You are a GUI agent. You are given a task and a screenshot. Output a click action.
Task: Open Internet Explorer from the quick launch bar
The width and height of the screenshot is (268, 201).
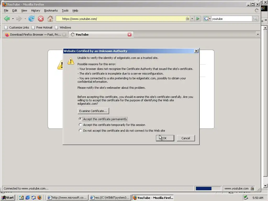coord(27,198)
